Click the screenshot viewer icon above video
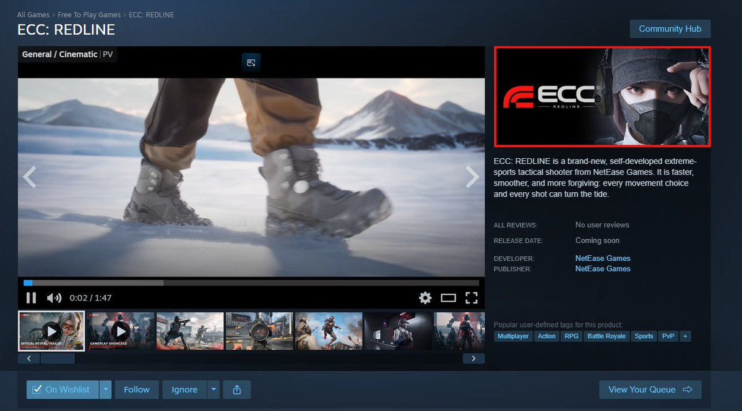742x411 pixels. tap(251, 63)
